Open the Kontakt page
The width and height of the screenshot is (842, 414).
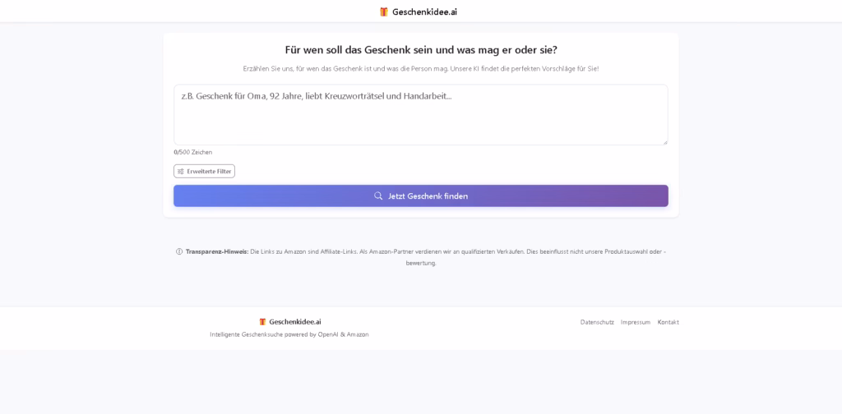click(668, 322)
